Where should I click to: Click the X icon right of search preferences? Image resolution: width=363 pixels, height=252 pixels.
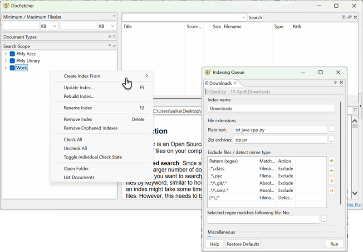(355, 17)
